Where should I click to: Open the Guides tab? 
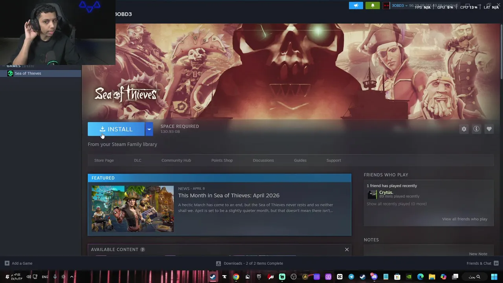tap(300, 160)
